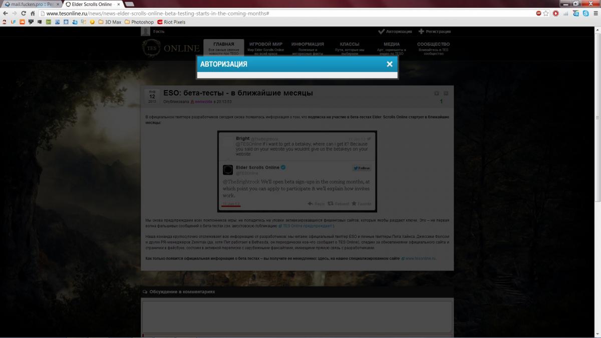This screenshot has height=338, width=601.
Task: Open the КЛАССЫ navigation item
Action: [x=350, y=48]
